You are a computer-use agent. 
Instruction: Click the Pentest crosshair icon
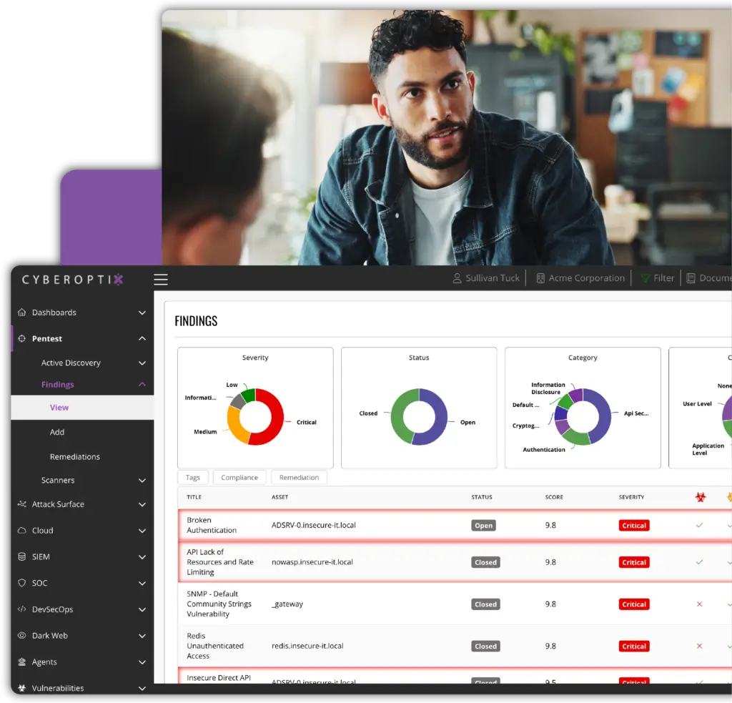[x=21, y=339]
